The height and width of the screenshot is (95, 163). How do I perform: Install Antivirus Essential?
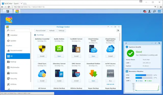[x=42, y=56]
